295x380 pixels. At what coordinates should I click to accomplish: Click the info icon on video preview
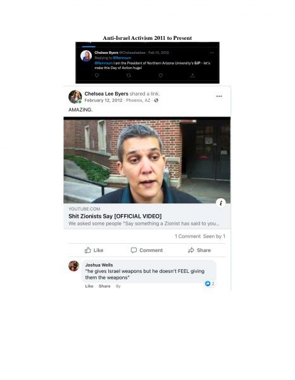pos(221,203)
